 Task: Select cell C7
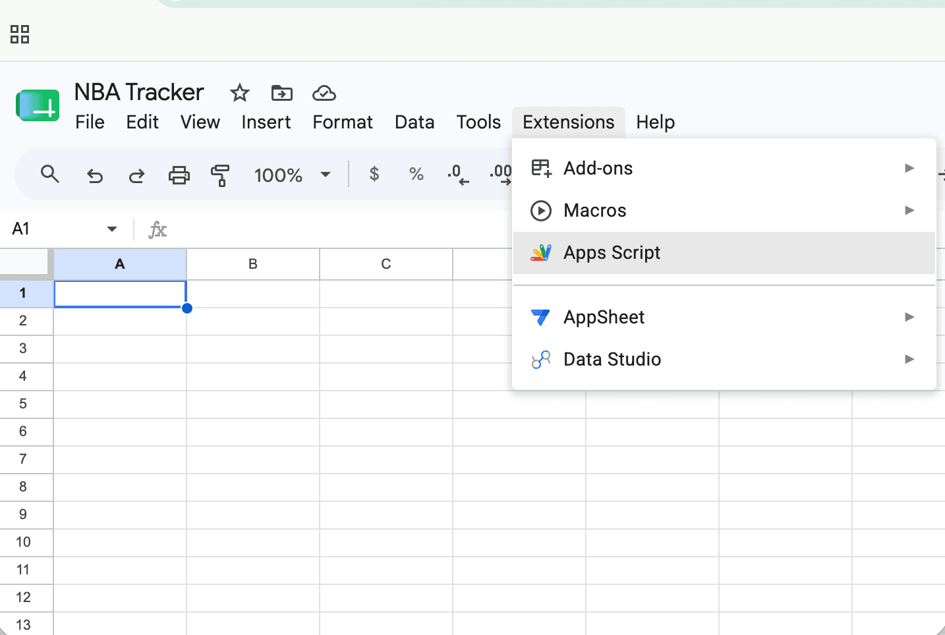386,459
